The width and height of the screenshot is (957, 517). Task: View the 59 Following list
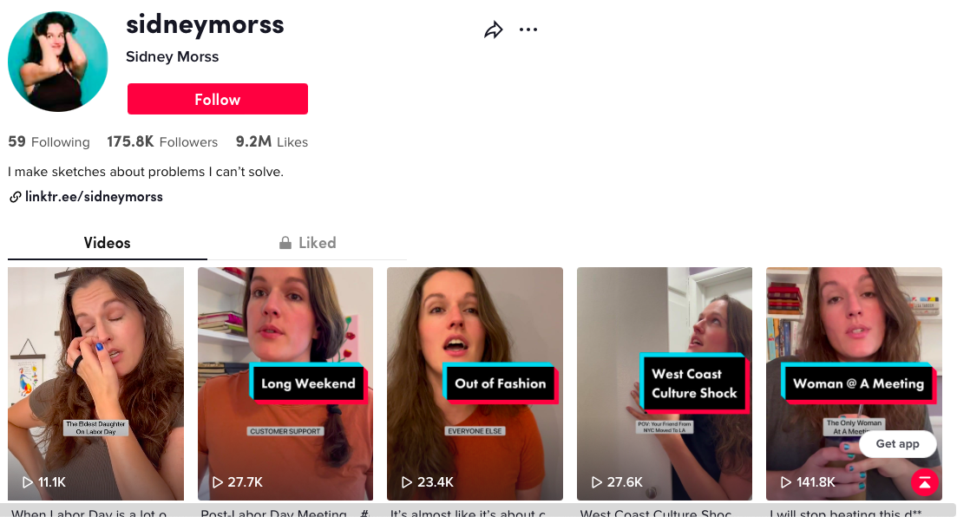49,141
